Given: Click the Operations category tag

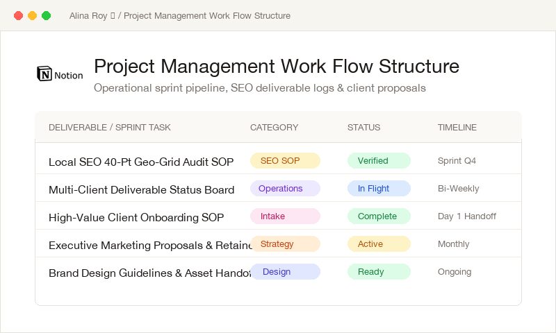Looking at the screenshot, I should click(x=285, y=188).
